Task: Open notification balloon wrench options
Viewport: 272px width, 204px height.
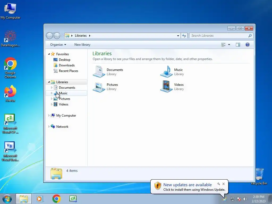Action: point(219,184)
